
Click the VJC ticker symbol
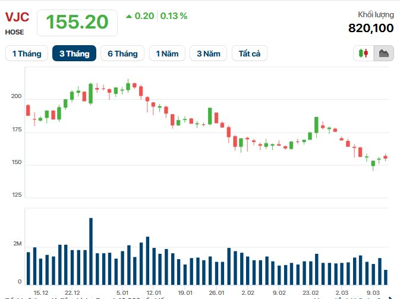[17, 17]
